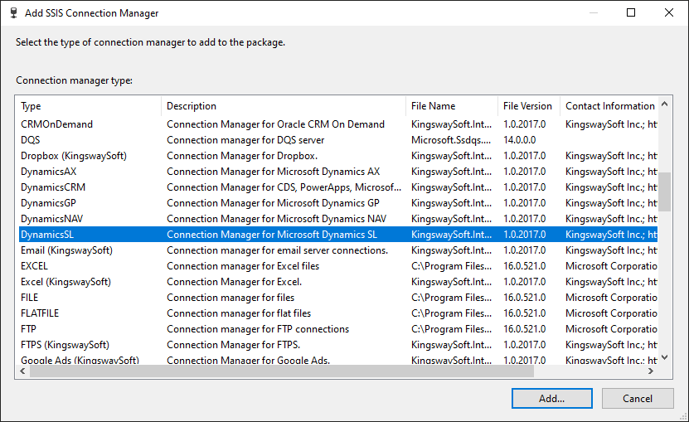Click 'Connection Manager for Oracle CRM On Demand'
Viewport: 689px width, 422px height.
[x=275, y=124]
